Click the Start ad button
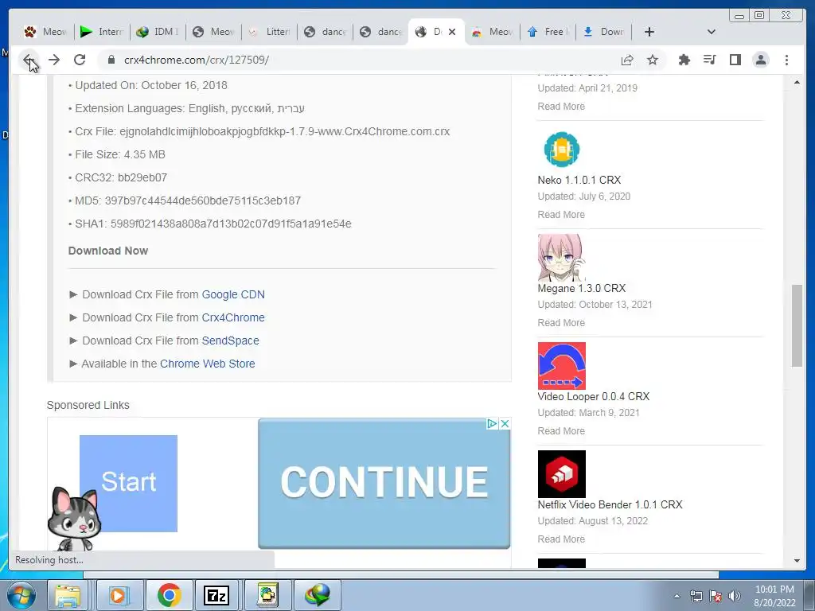 click(128, 483)
